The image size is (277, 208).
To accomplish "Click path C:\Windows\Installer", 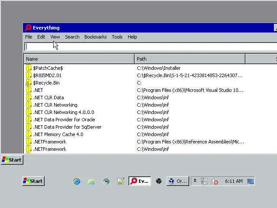I will point(159,68).
